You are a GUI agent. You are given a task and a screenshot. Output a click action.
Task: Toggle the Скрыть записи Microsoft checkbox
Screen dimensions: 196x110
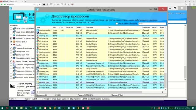(x=117, y=24)
